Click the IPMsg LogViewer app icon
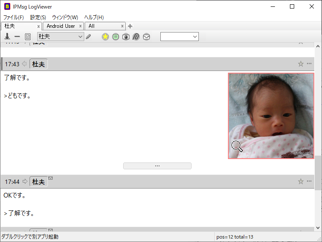The height and width of the screenshot is (242, 322). 7,6
